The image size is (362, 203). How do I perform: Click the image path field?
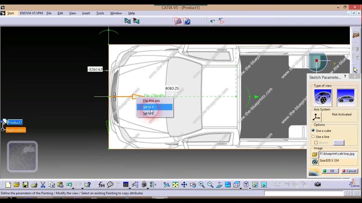point(338,154)
